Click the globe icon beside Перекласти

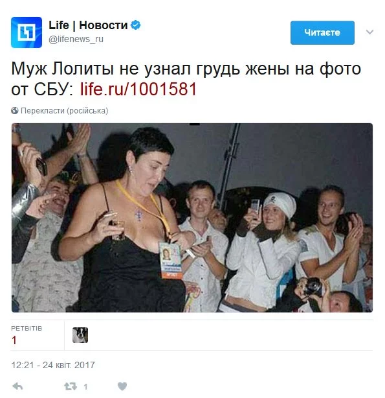tap(15, 111)
